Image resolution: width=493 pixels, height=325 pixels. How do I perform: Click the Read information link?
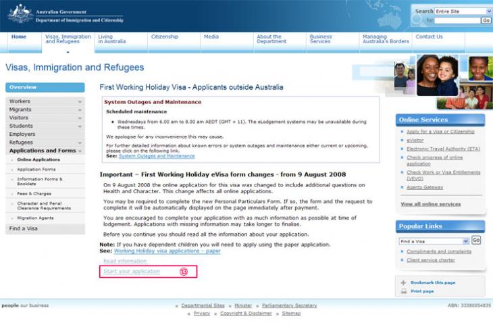tap(125, 261)
